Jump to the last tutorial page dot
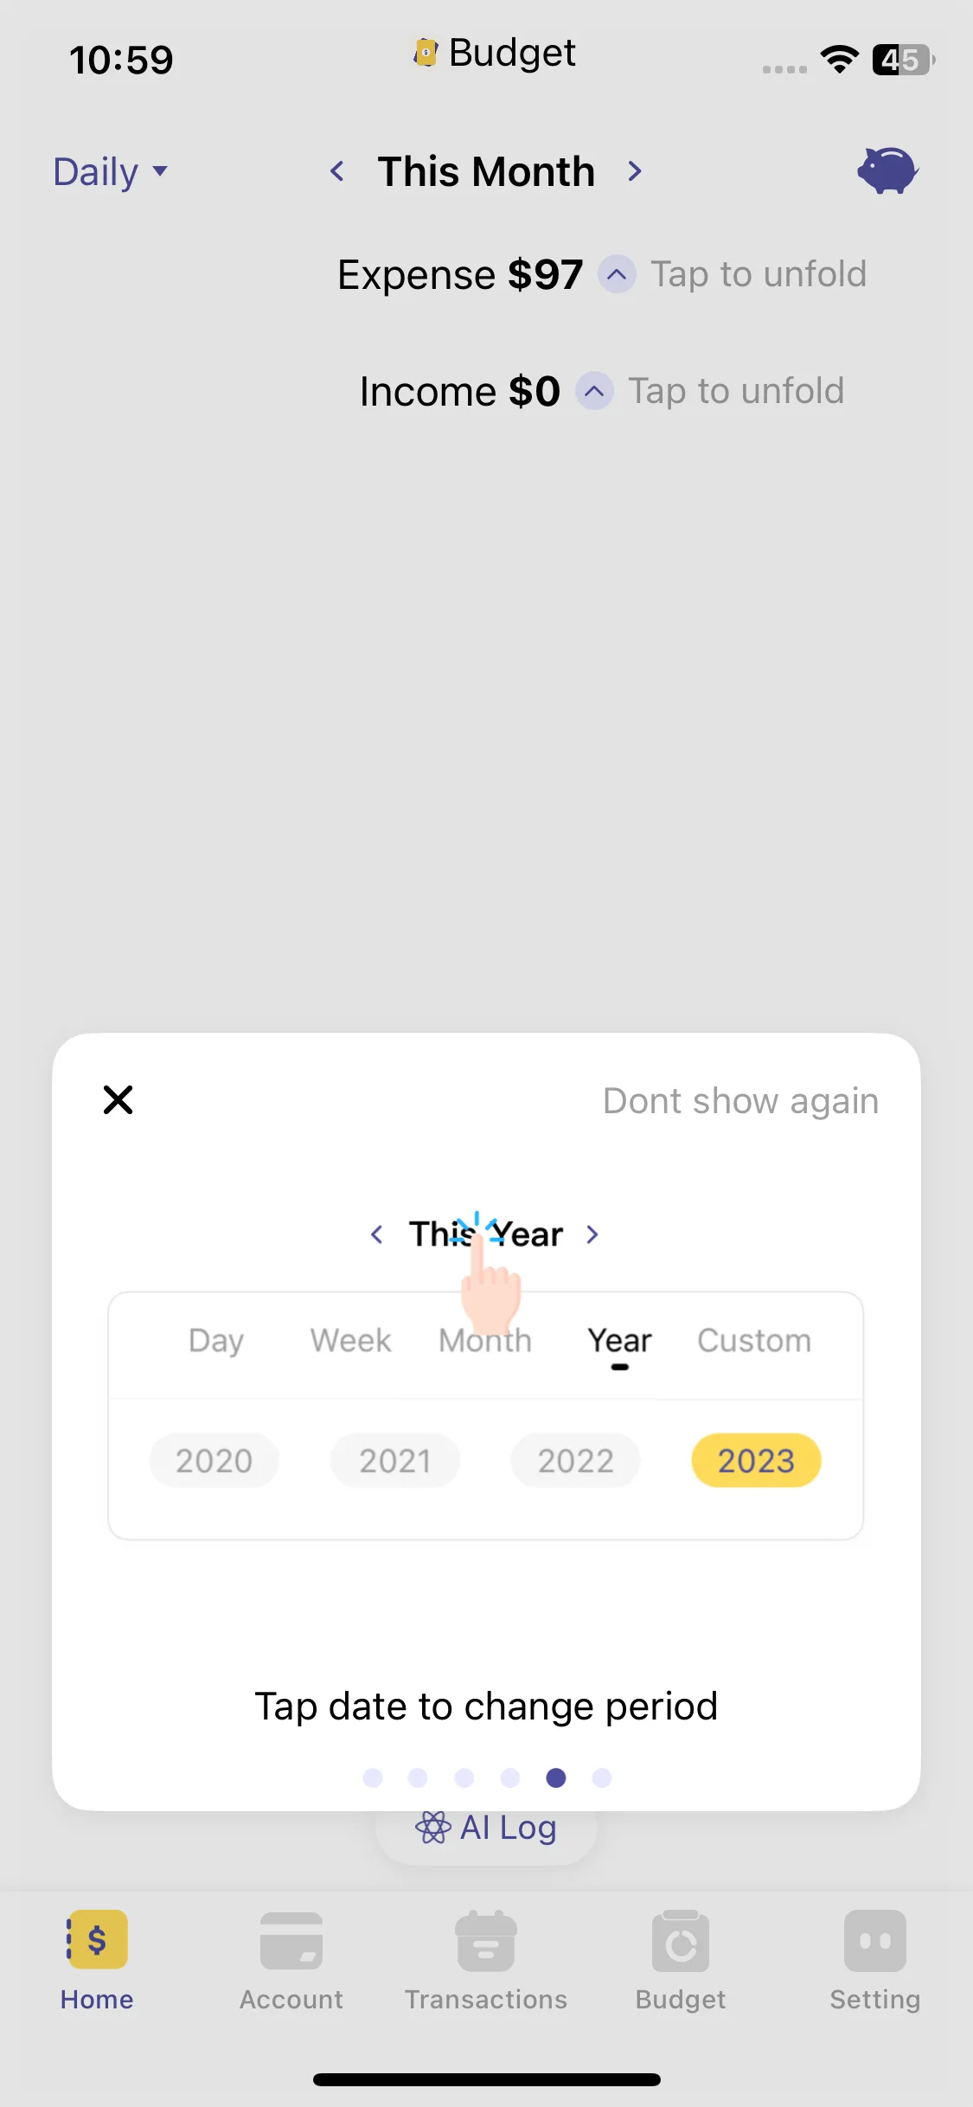The width and height of the screenshot is (973, 2107). (x=602, y=1777)
